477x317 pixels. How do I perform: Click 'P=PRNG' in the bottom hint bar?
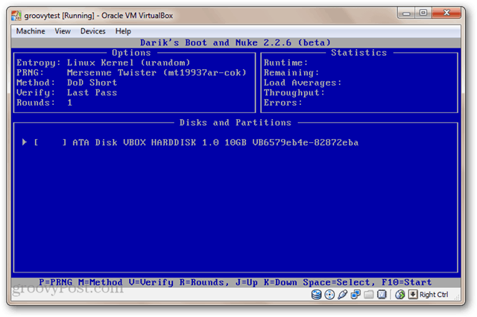(x=56, y=282)
